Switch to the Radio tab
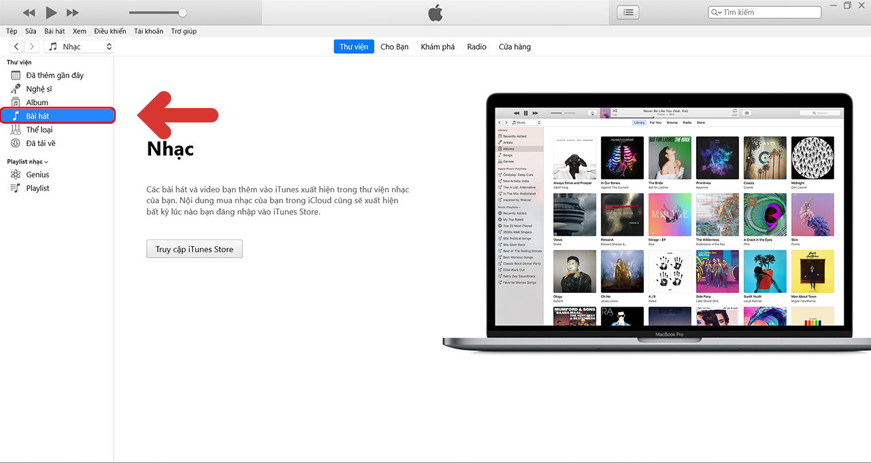The height and width of the screenshot is (463, 871). pyautogui.click(x=476, y=46)
